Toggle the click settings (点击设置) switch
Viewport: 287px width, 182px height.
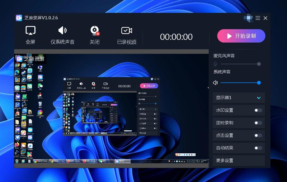(258, 135)
